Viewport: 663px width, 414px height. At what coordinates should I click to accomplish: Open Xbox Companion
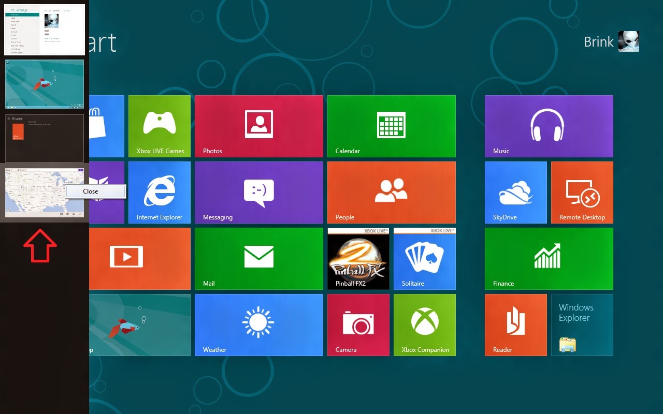coord(425,325)
